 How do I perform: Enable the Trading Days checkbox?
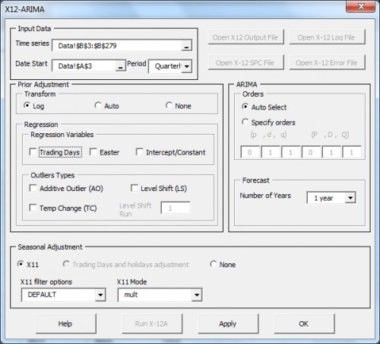pyautogui.click(x=33, y=152)
